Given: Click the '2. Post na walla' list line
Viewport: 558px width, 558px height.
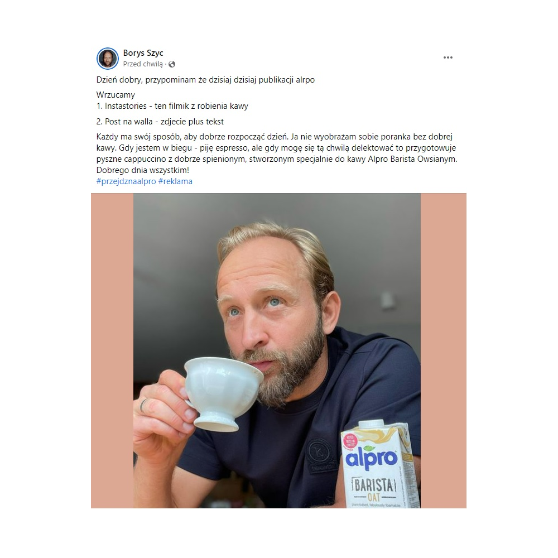Looking at the screenshot, I should [x=160, y=122].
